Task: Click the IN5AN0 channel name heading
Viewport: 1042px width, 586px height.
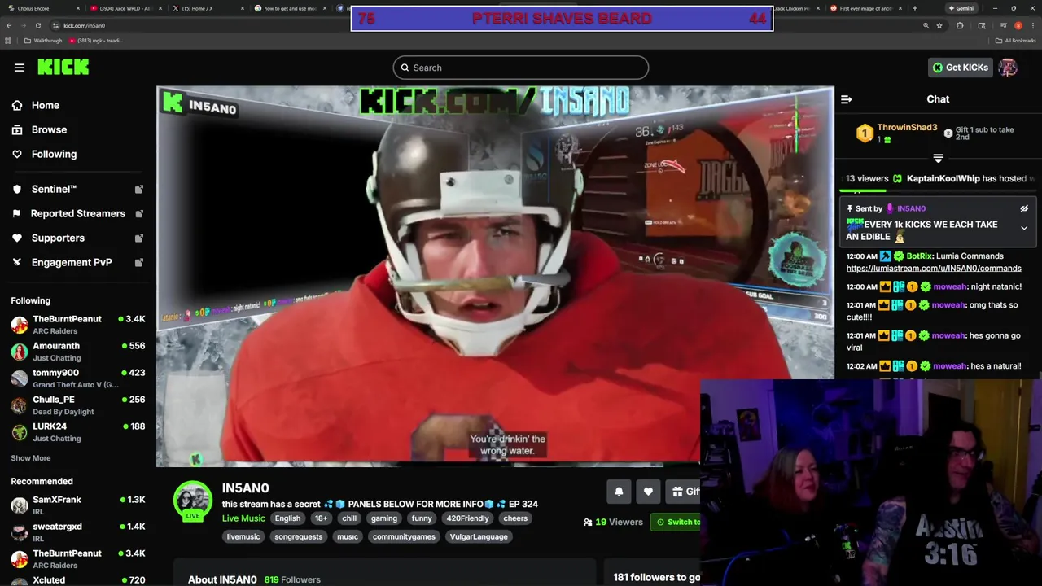Action: click(x=245, y=488)
